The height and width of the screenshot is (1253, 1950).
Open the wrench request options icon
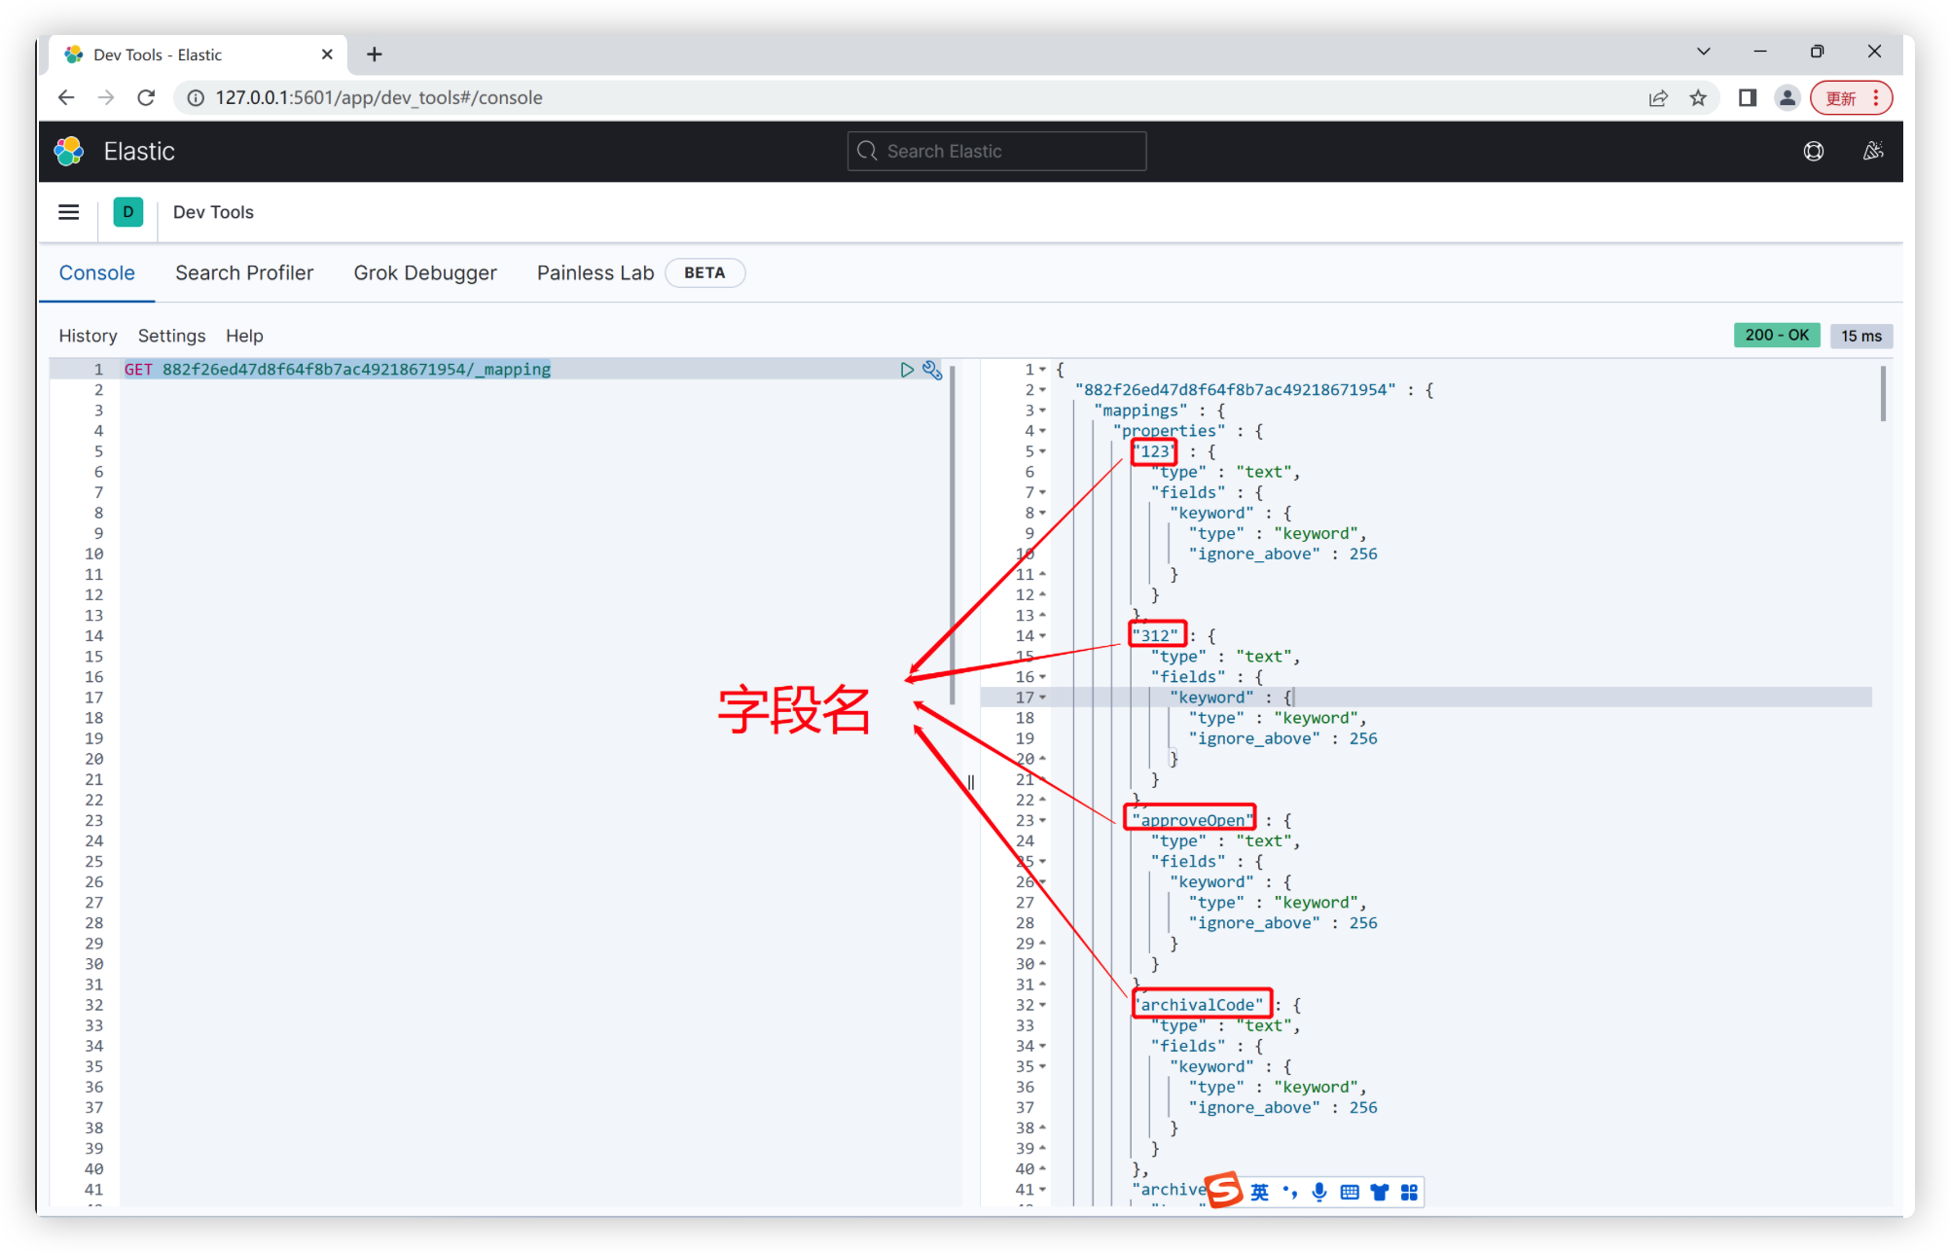(x=932, y=370)
